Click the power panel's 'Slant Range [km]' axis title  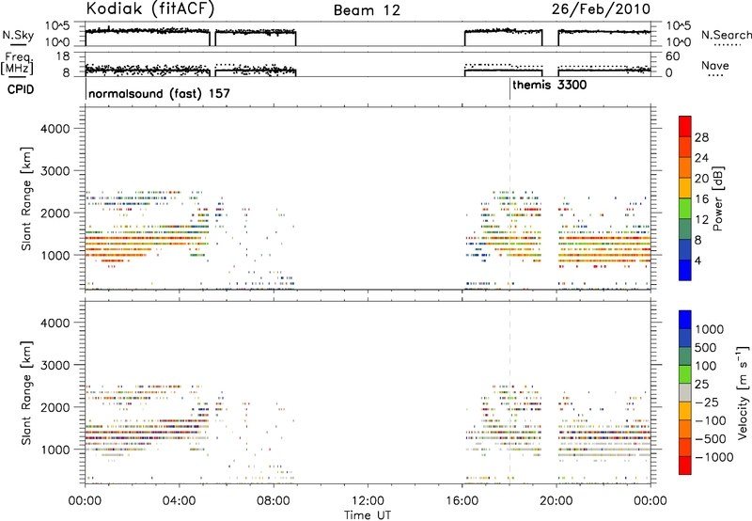pos(26,198)
